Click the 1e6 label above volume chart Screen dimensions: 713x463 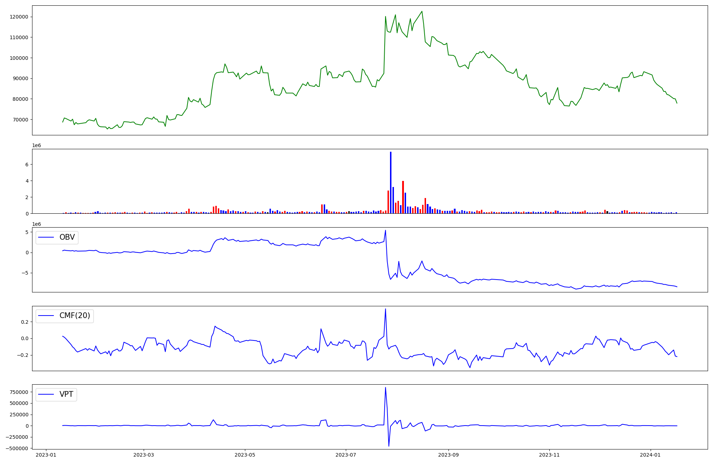37,145
